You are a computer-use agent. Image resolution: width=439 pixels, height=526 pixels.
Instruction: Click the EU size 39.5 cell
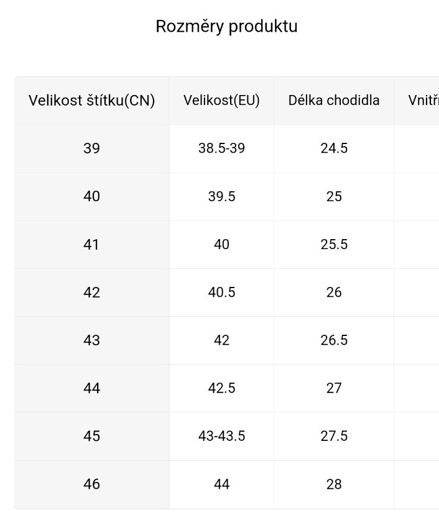pos(221,196)
